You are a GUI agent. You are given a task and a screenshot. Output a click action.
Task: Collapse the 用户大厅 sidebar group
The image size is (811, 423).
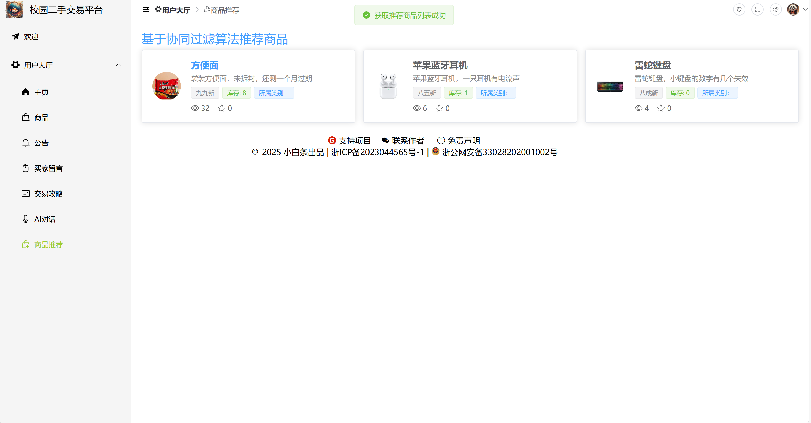click(118, 65)
